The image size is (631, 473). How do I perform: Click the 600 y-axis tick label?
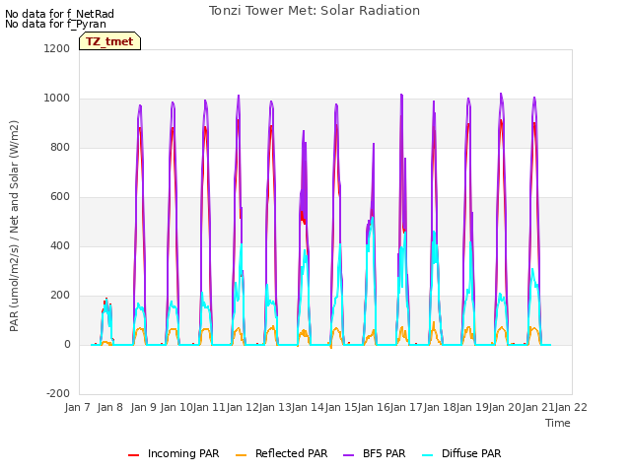pos(60,197)
